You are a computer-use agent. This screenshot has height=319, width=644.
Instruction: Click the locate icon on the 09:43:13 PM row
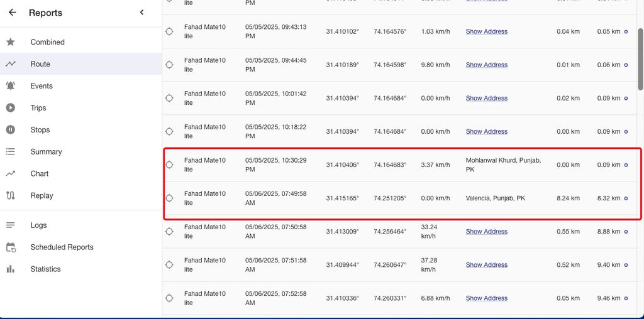coord(169,31)
